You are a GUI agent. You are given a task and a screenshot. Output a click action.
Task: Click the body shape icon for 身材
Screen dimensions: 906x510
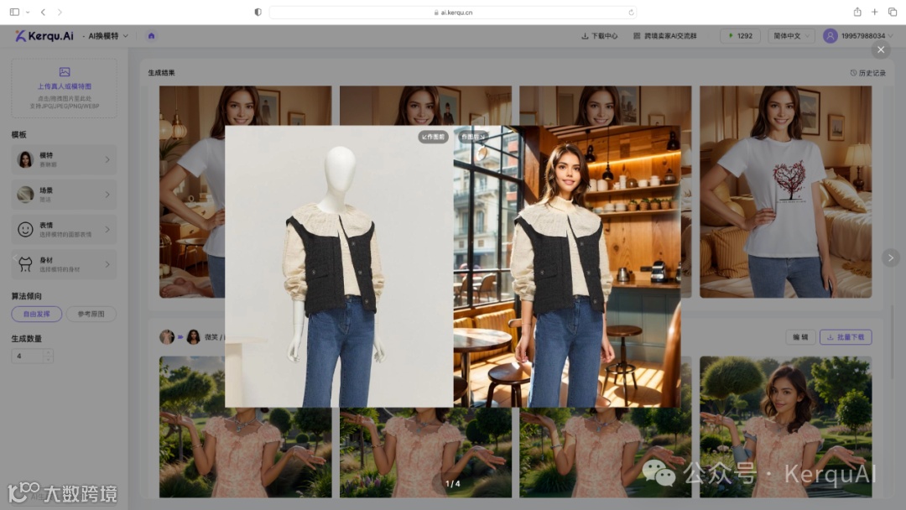(25, 264)
